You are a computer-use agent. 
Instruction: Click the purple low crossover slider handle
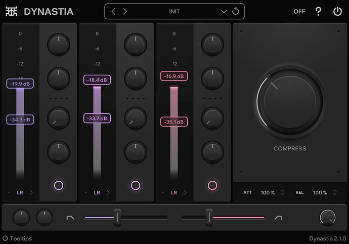[117, 217]
